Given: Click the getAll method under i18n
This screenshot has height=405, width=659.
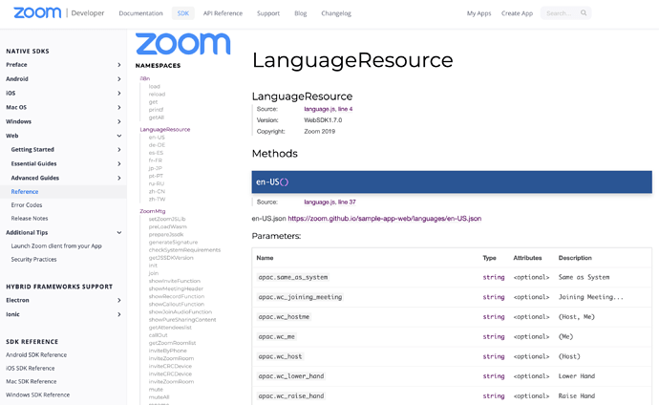Looking at the screenshot, I should pos(157,117).
